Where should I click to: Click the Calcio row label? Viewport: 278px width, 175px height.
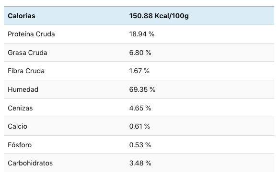pyautogui.click(x=17, y=126)
